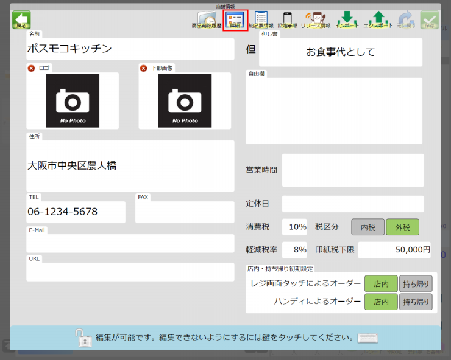The width and height of the screenshot is (451, 360).
Task: Open the 設定手順 setup steps icon
Action: coord(287,20)
